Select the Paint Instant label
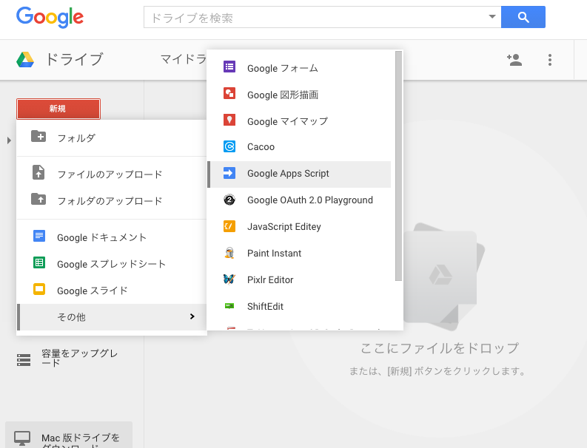587x448 pixels. click(275, 253)
